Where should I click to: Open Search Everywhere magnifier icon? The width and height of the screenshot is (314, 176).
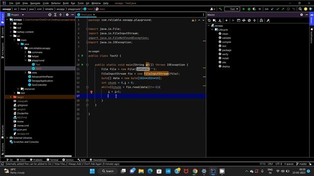point(300,9)
